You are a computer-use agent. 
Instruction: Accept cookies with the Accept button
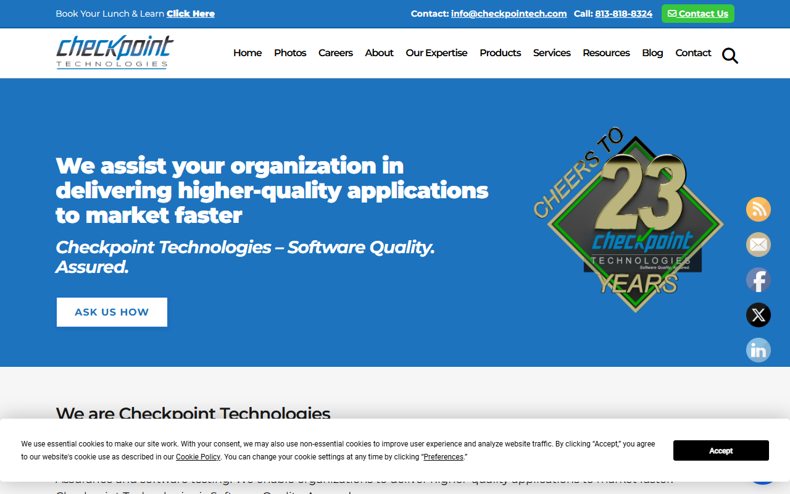(x=721, y=451)
